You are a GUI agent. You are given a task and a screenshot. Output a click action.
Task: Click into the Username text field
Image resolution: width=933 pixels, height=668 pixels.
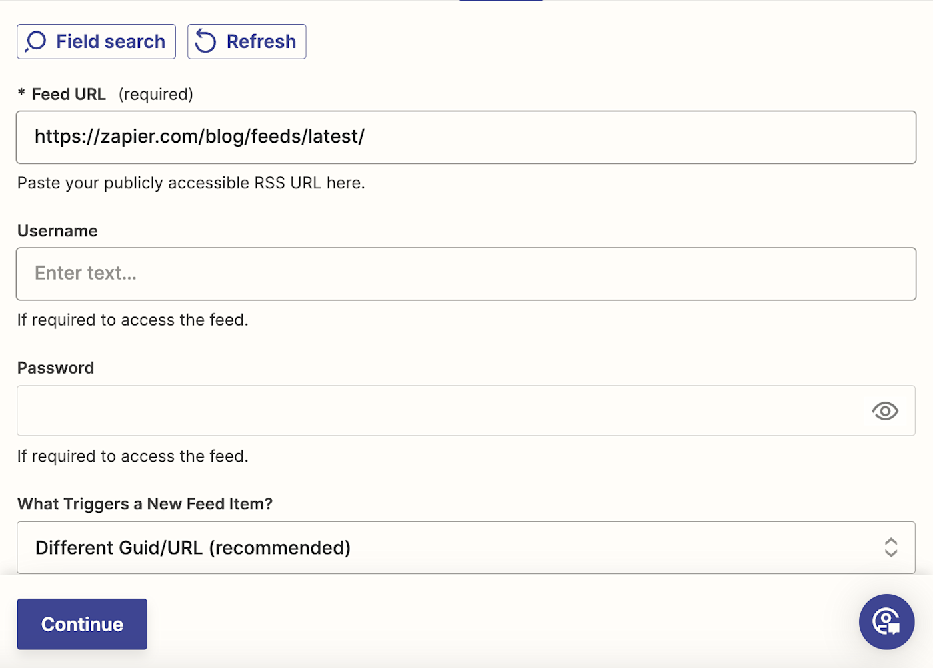466,274
